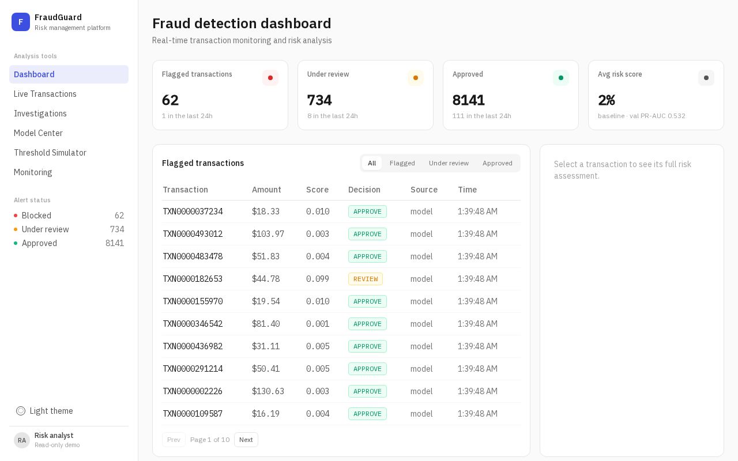The height and width of the screenshot is (461, 738).
Task: Click the Prev page button
Action: click(x=174, y=440)
